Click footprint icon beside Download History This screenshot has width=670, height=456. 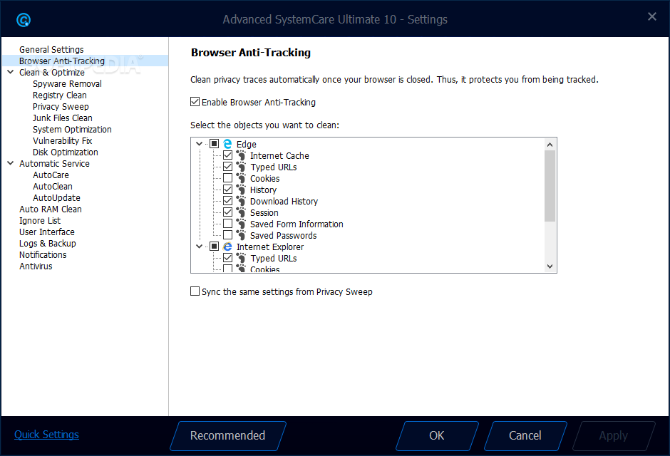point(241,201)
